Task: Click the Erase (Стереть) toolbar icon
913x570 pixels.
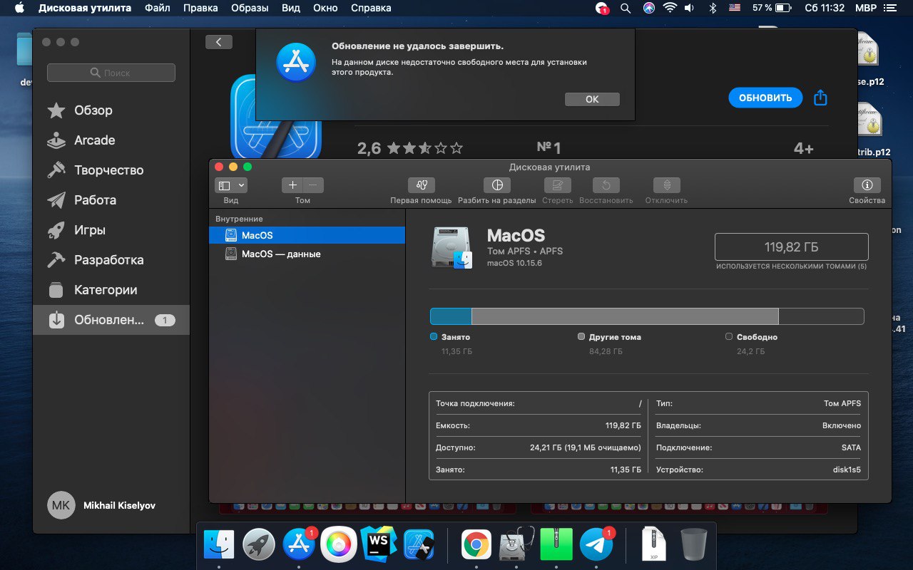Action: [x=557, y=185]
